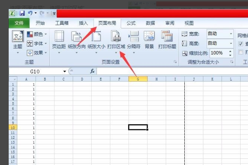Image resolution: width=248 pixels, height=165 pixels.
Task: Expand the arrow under 打印区域
Action: (116, 52)
